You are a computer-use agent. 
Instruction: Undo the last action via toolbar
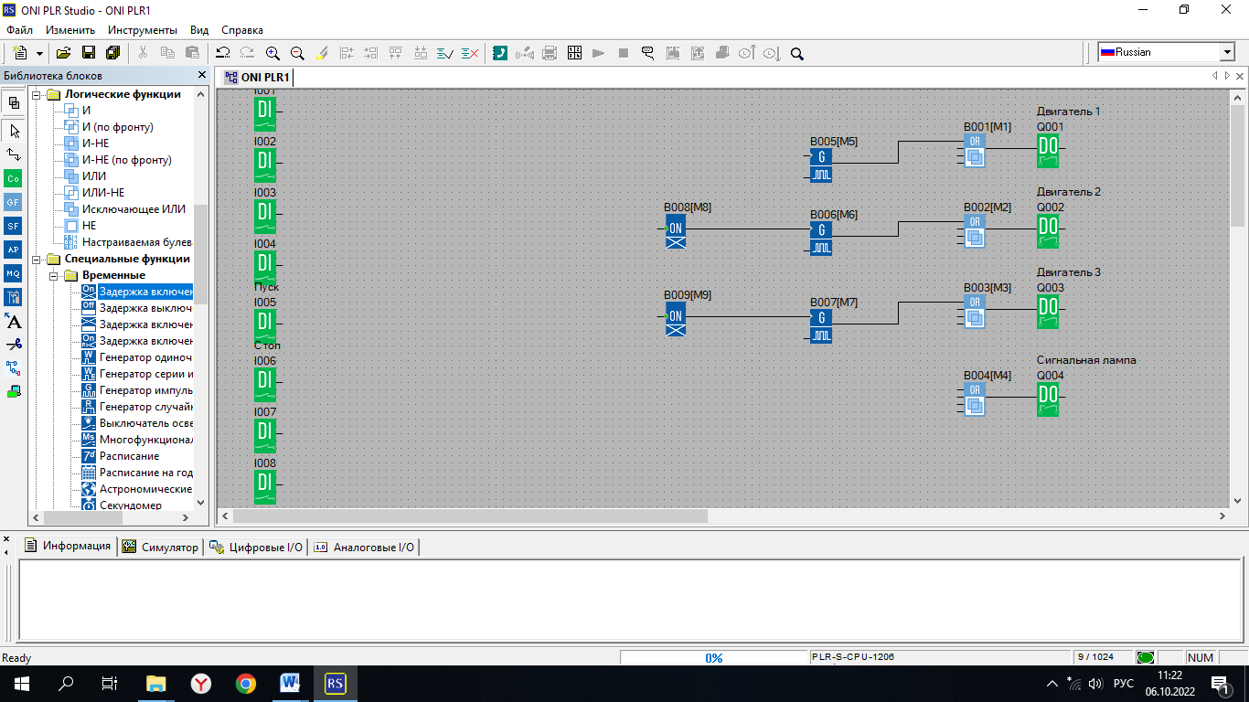tap(222, 53)
